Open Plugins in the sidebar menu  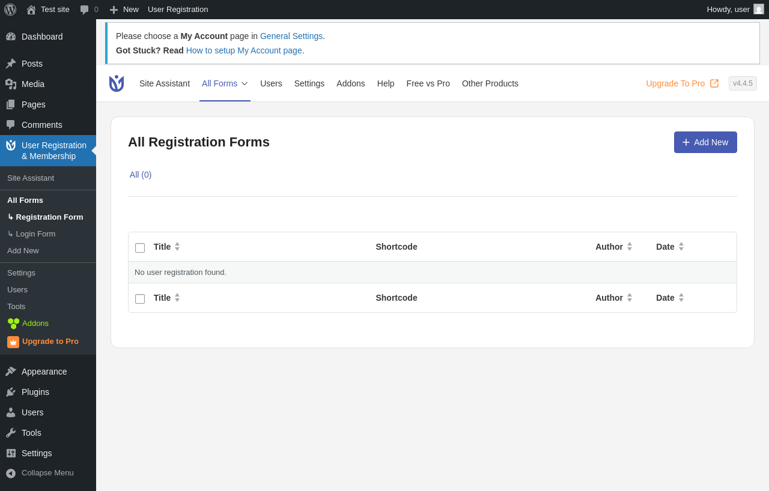pyautogui.click(x=35, y=392)
